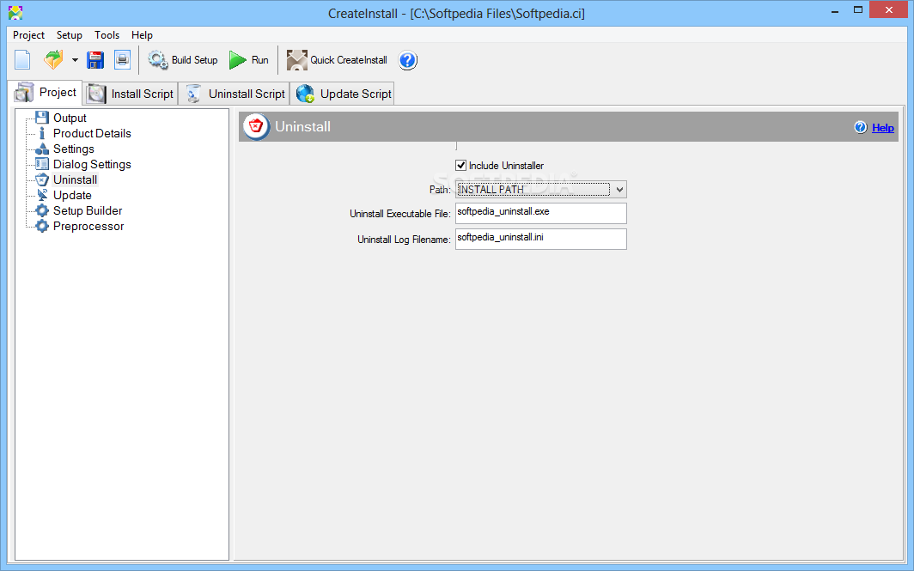Image resolution: width=914 pixels, height=571 pixels.
Task: Click the Update Script tab globe icon
Action: pos(305,94)
